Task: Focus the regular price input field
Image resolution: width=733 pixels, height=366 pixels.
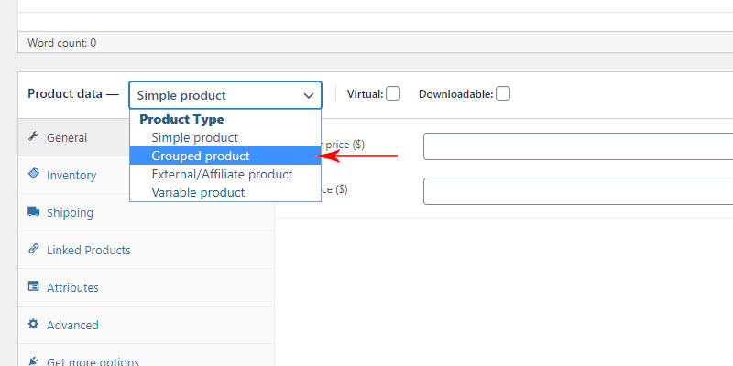Action: (x=578, y=146)
